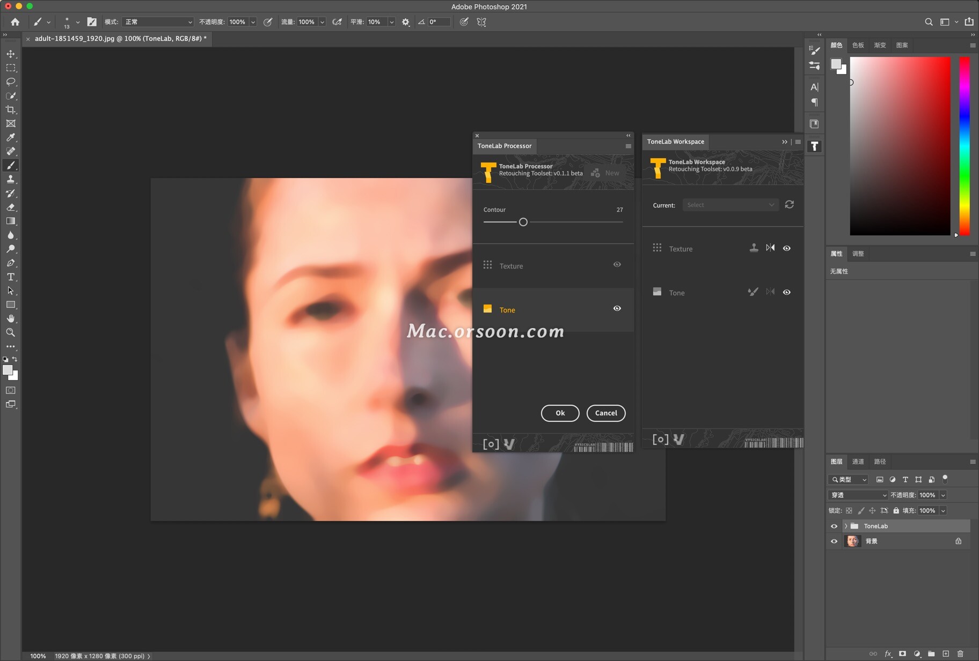979x661 pixels.
Task: Toggle visibility of the Texture layer in ToneLab Processor
Action: pos(617,264)
